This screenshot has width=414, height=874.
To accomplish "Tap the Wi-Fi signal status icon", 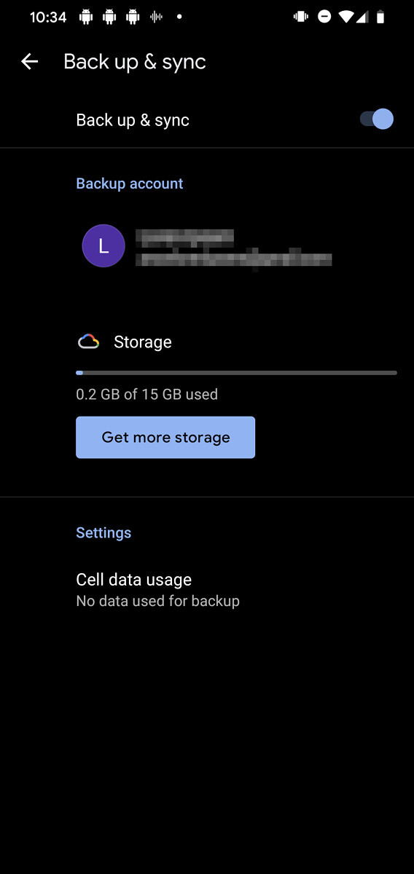I will [x=346, y=17].
